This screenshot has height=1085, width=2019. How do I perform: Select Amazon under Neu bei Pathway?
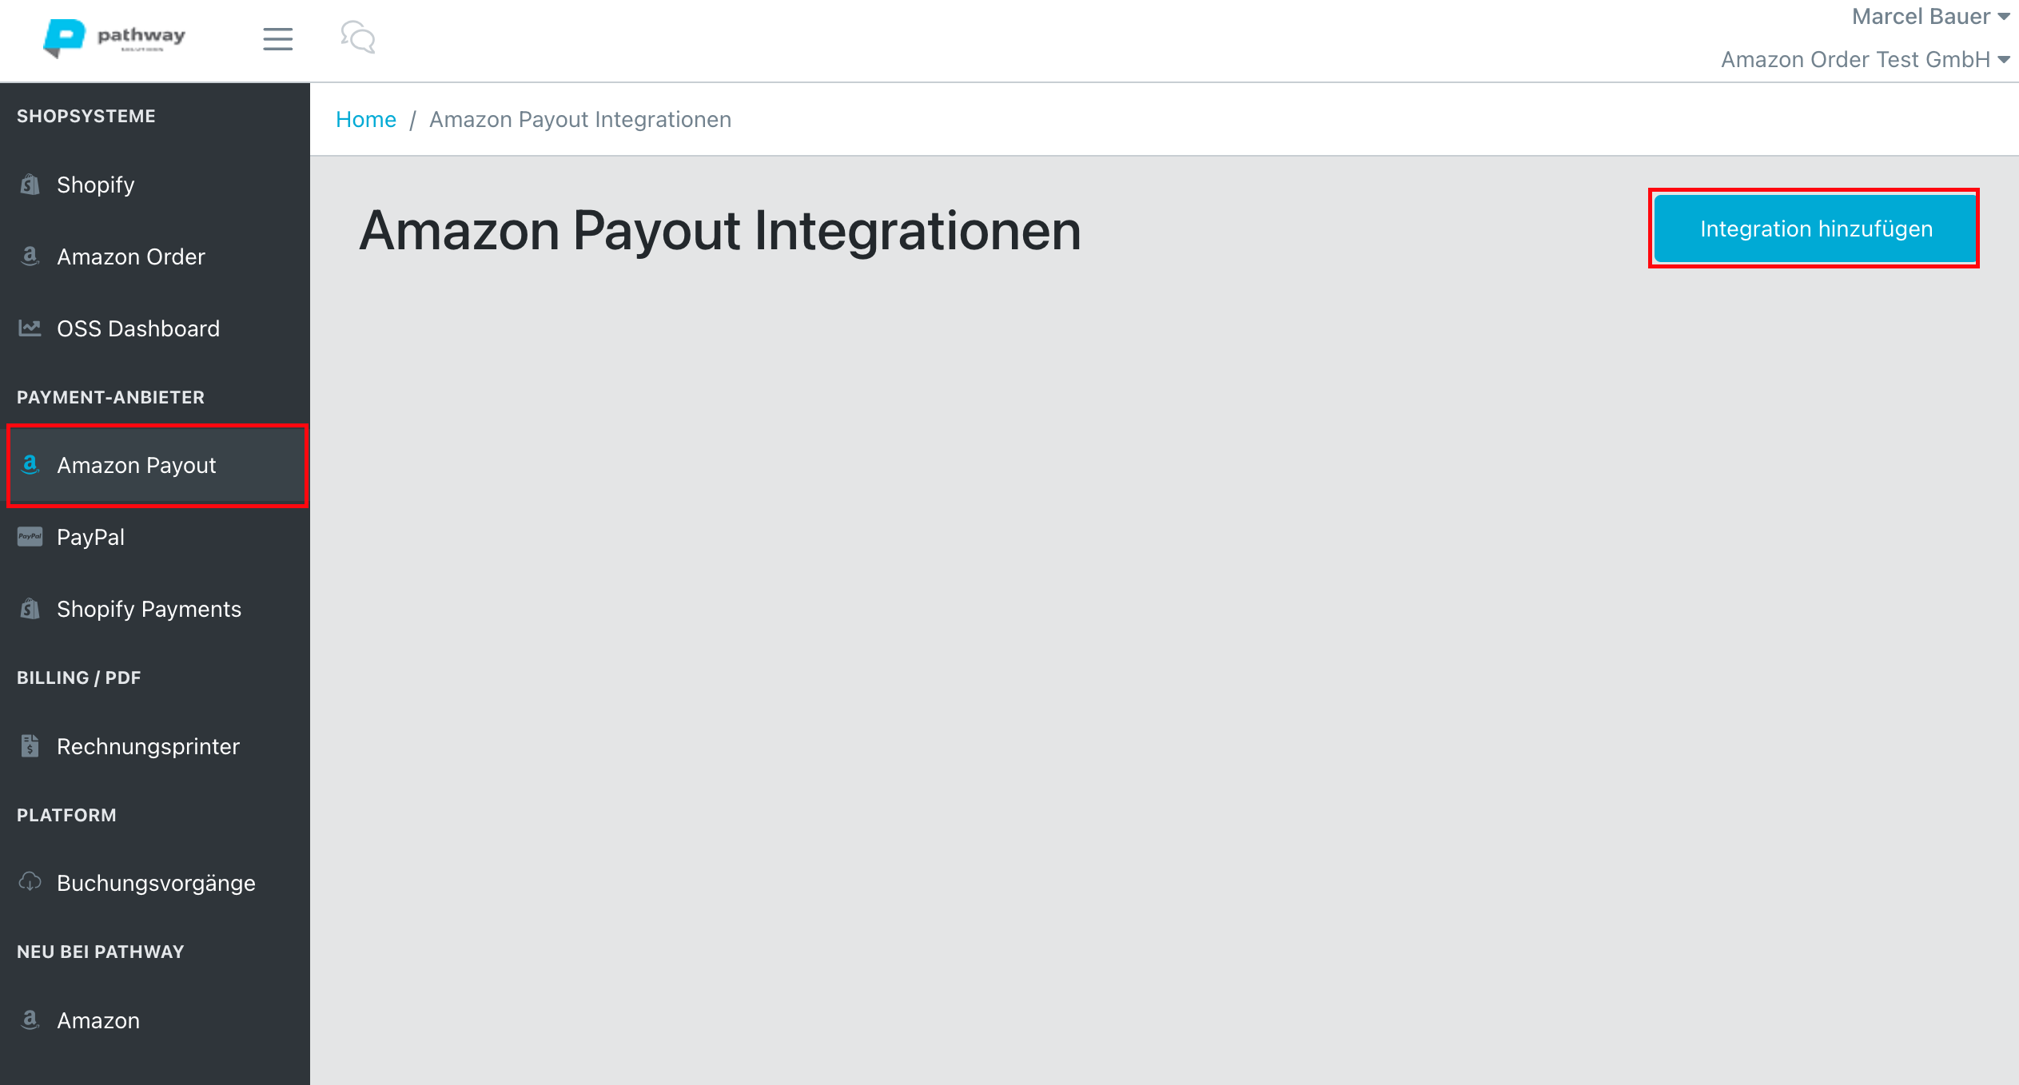97,1020
